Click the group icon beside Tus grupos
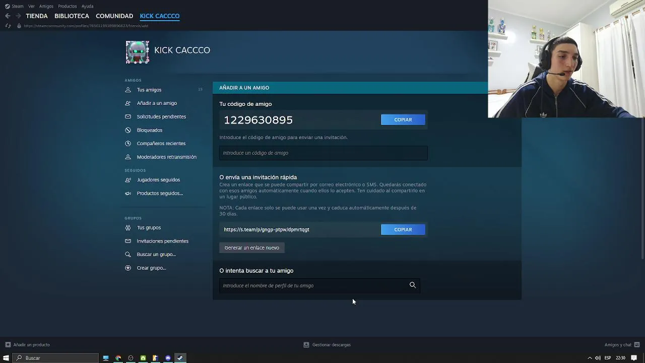Viewport: 645px width, 363px height. (x=127, y=227)
